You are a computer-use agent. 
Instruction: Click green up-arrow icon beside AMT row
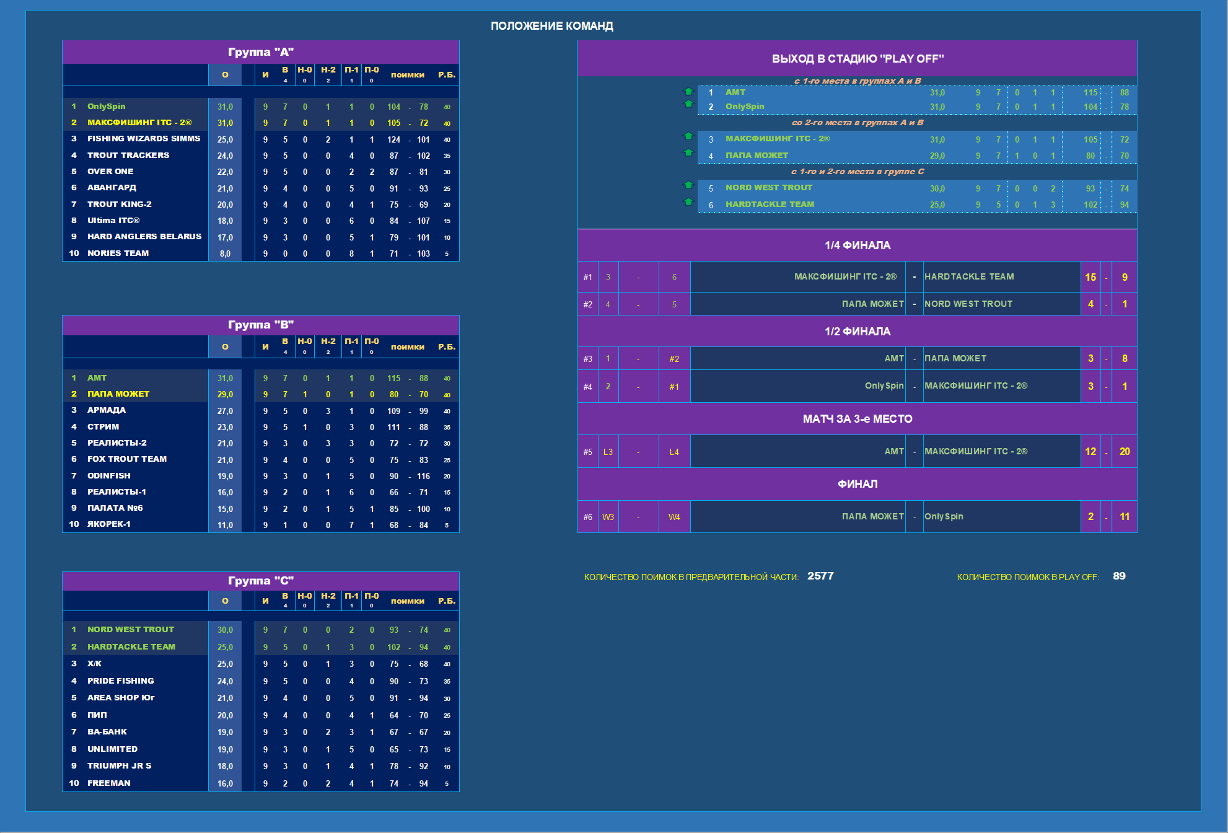688,91
